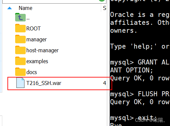Click the 'mysql> FLUSH PR' terminal line
Image resolution: width=170 pixels, height=126 pixels.
click(140, 94)
